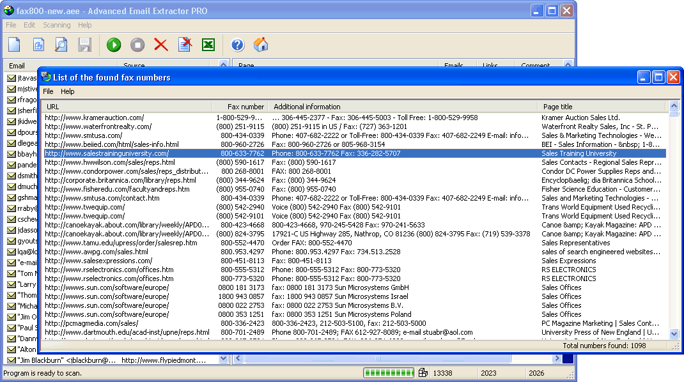This screenshot has height=382, width=684.
Task: Click the green scan progress bar
Action: click(x=389, y=373)
